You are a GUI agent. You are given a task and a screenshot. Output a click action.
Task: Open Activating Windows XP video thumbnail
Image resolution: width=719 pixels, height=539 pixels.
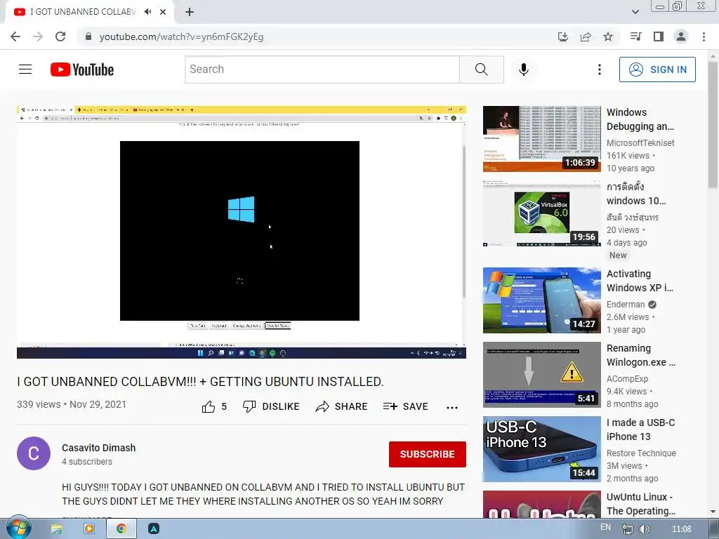541,300
